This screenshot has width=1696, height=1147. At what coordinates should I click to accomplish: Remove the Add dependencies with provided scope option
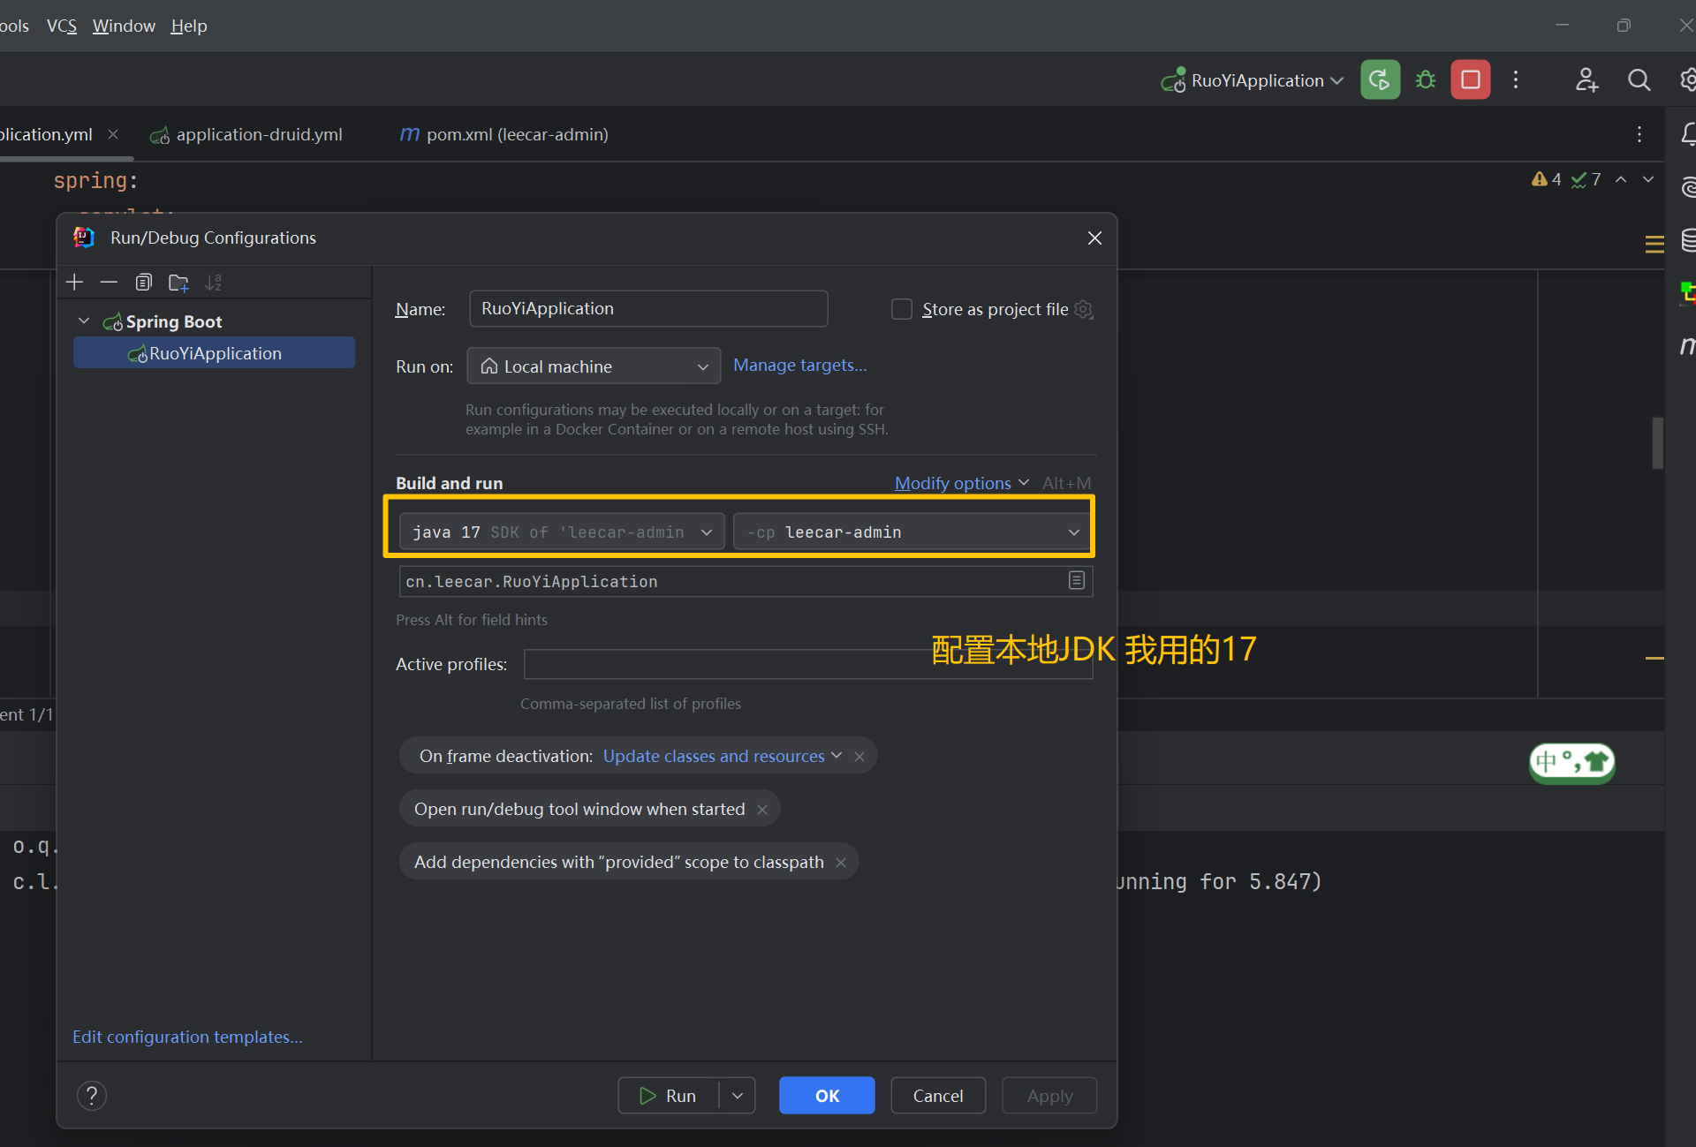pos(841,863)
